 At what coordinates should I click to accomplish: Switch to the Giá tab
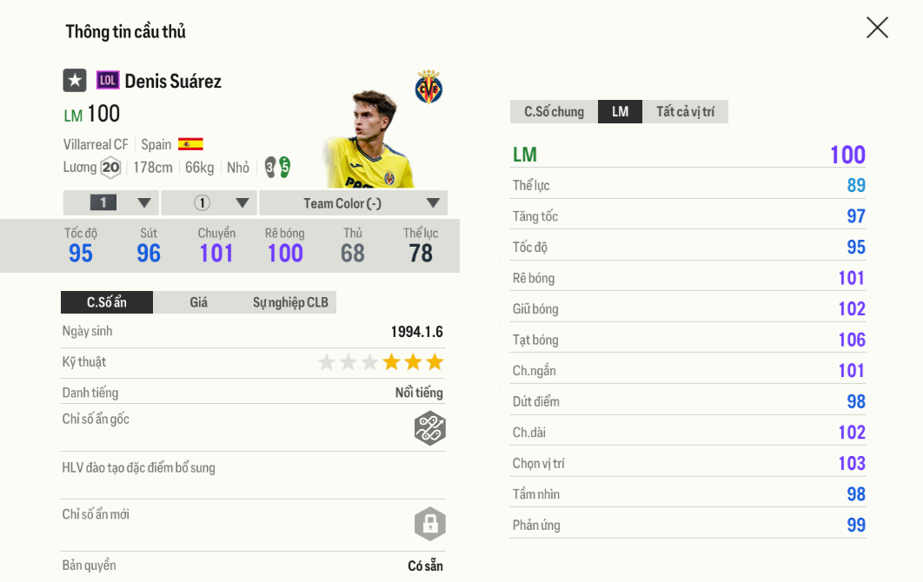[x=198, y=302]
